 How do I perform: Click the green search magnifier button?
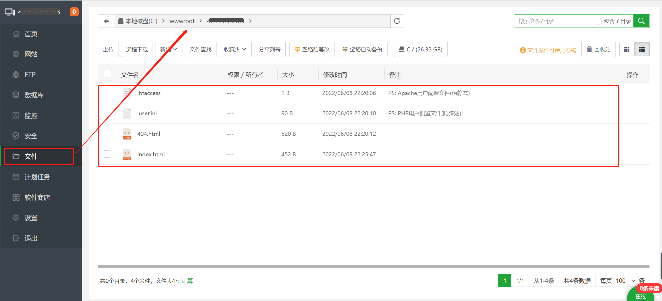click(x=641, y=21)
